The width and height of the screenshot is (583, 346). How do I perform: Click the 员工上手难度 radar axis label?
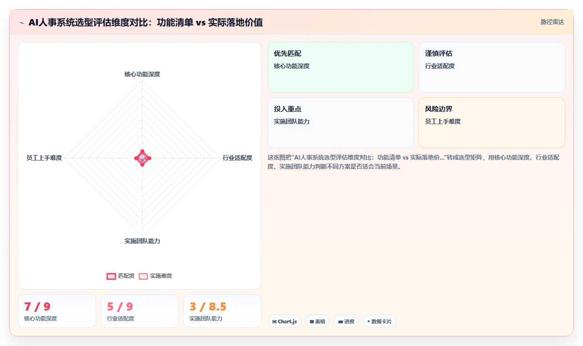tap(44, 158)
